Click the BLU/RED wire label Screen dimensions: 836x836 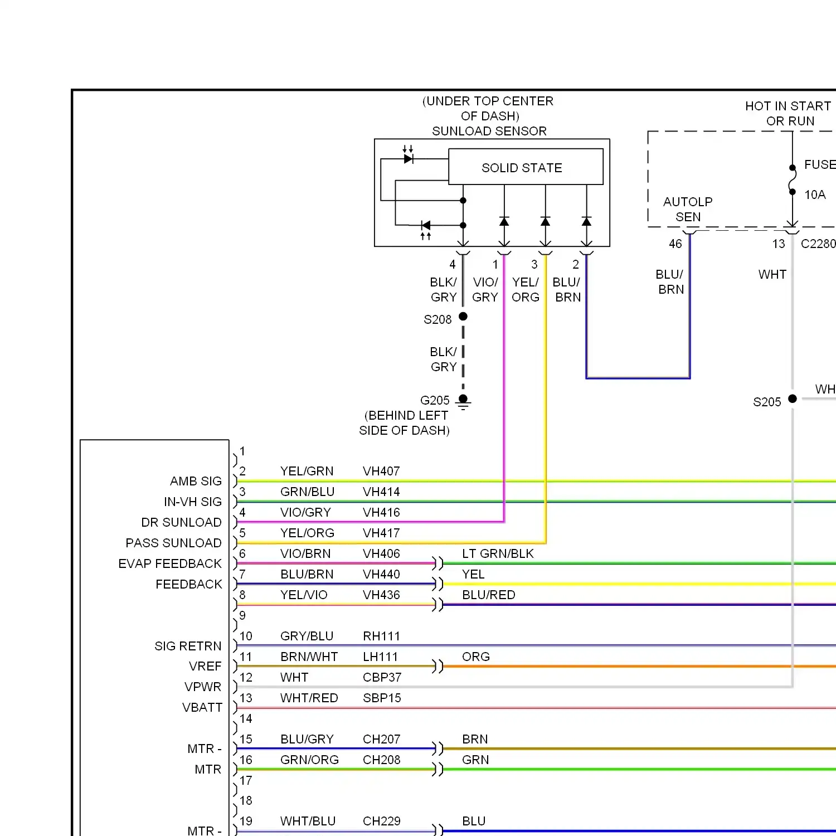pos(488,595)
